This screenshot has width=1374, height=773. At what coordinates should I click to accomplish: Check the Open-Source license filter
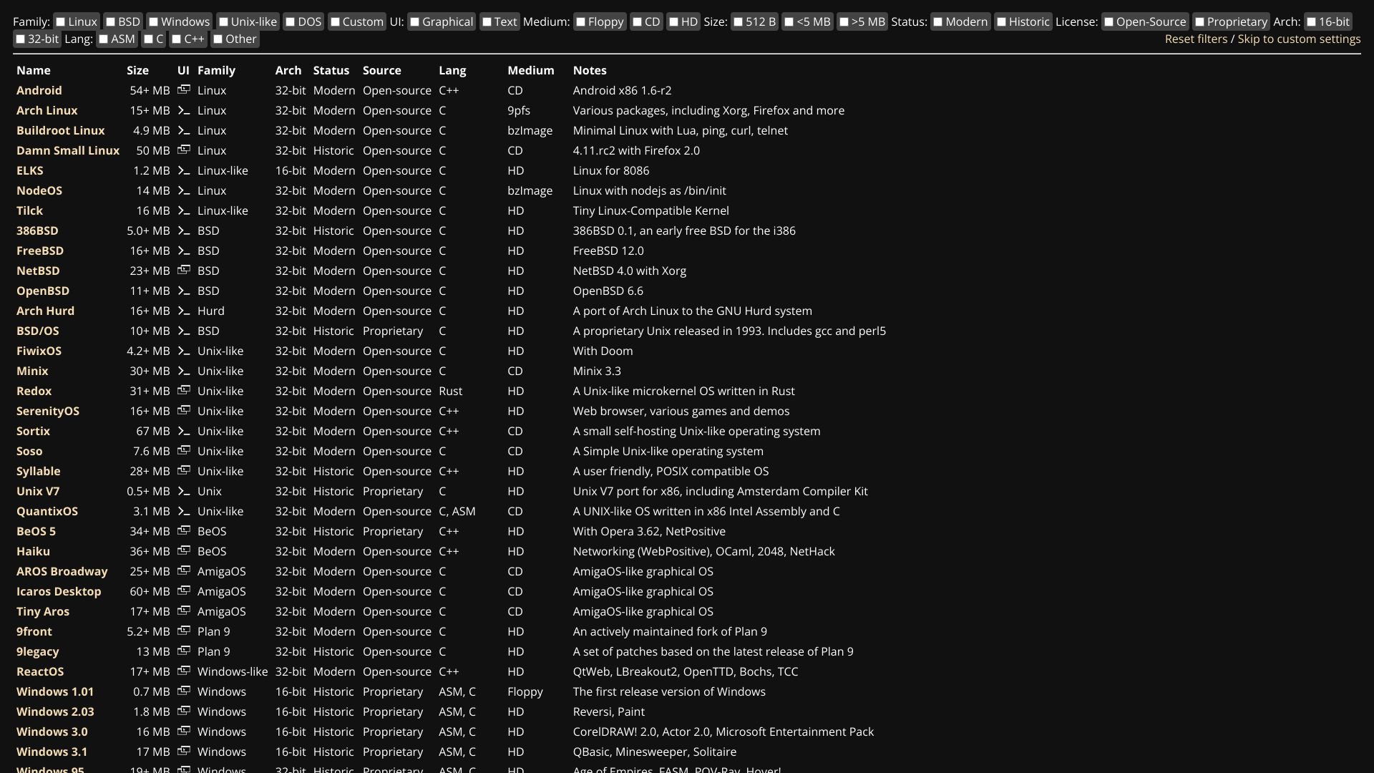point(1109,22)
